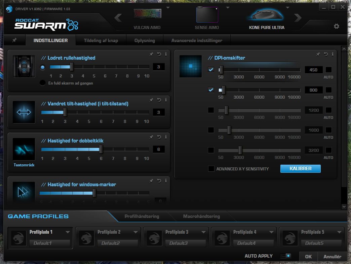
Task: Check AUTO box for 450 DPI row
Action: click(x=328, y=70)
